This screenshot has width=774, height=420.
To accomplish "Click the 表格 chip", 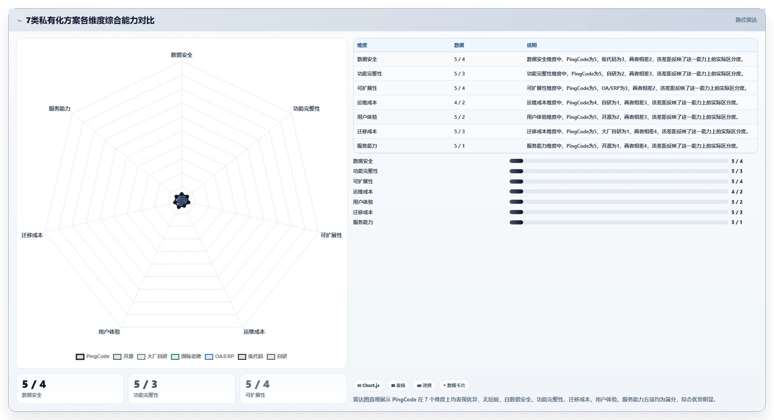I will pyautogui.click(x=398, y=385).
